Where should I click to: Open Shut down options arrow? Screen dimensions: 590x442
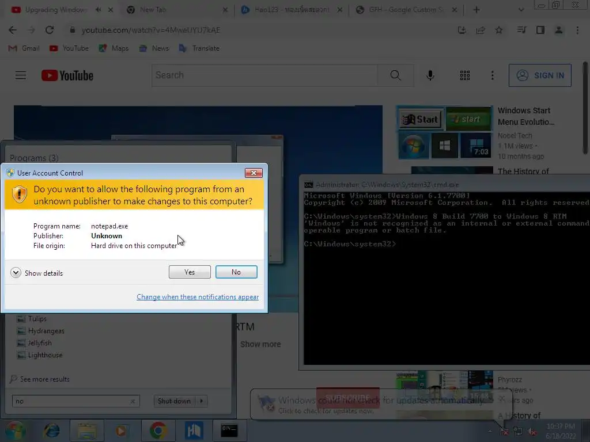tap(202, 401)
